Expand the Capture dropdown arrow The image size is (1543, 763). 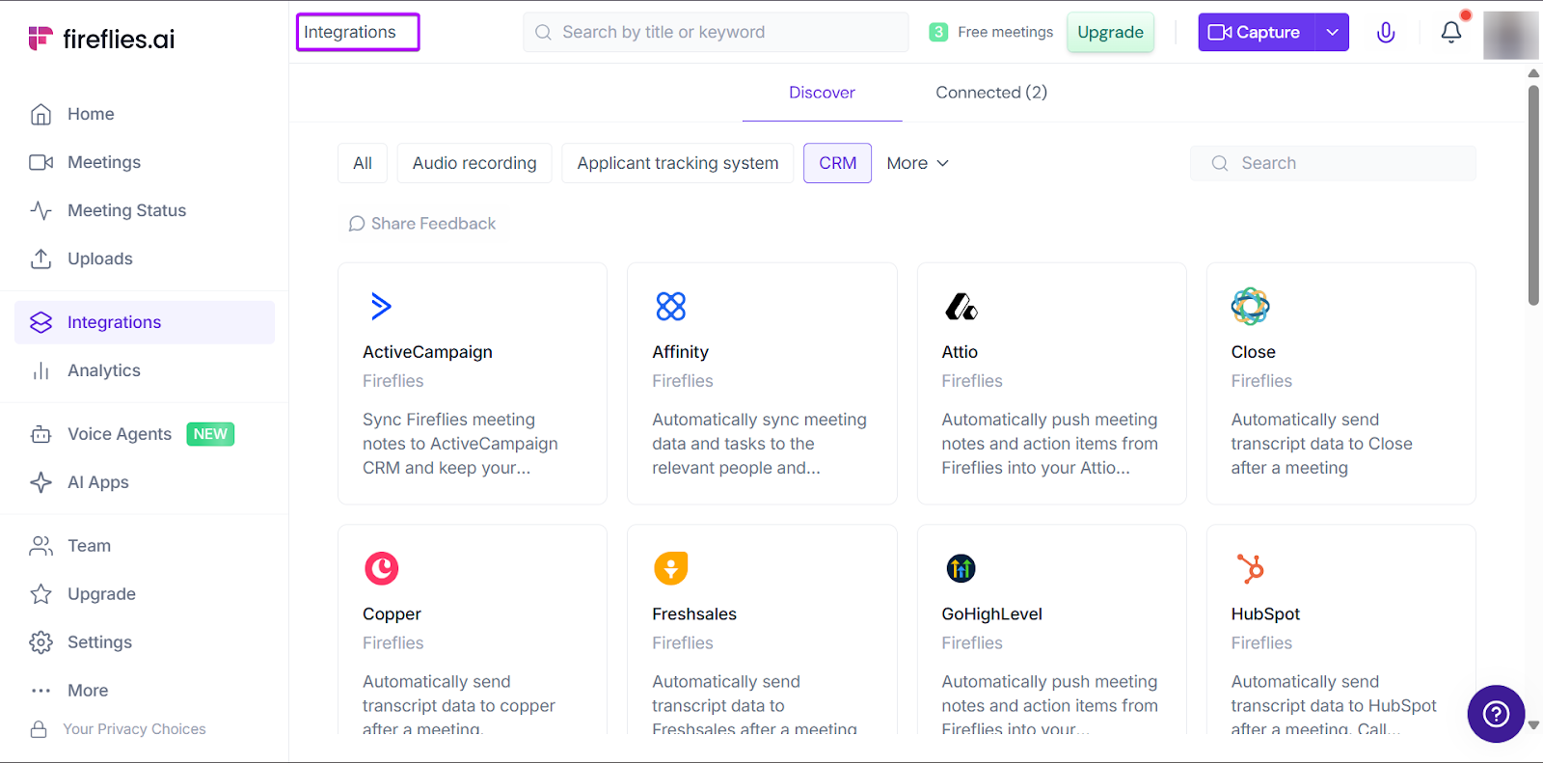(1332, 33)
